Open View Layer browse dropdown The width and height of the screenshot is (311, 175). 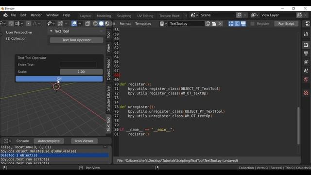[255, 15]
